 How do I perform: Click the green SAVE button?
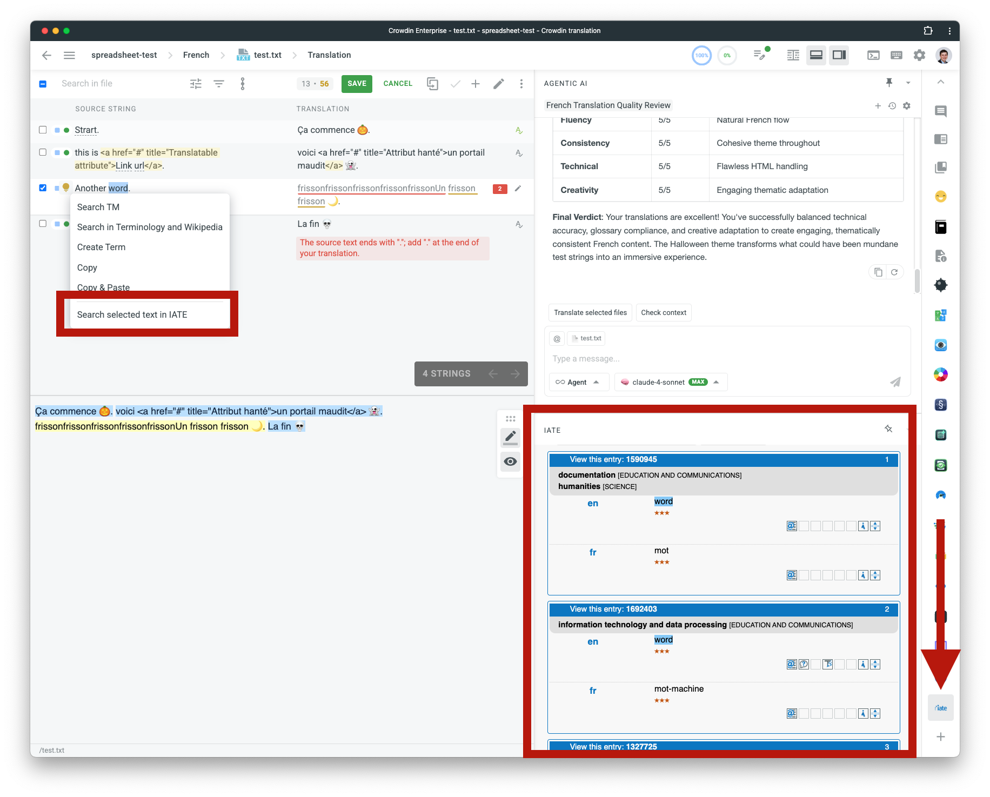(x=357, y=84)
